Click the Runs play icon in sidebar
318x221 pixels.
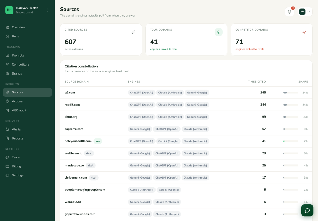[7, 36]
